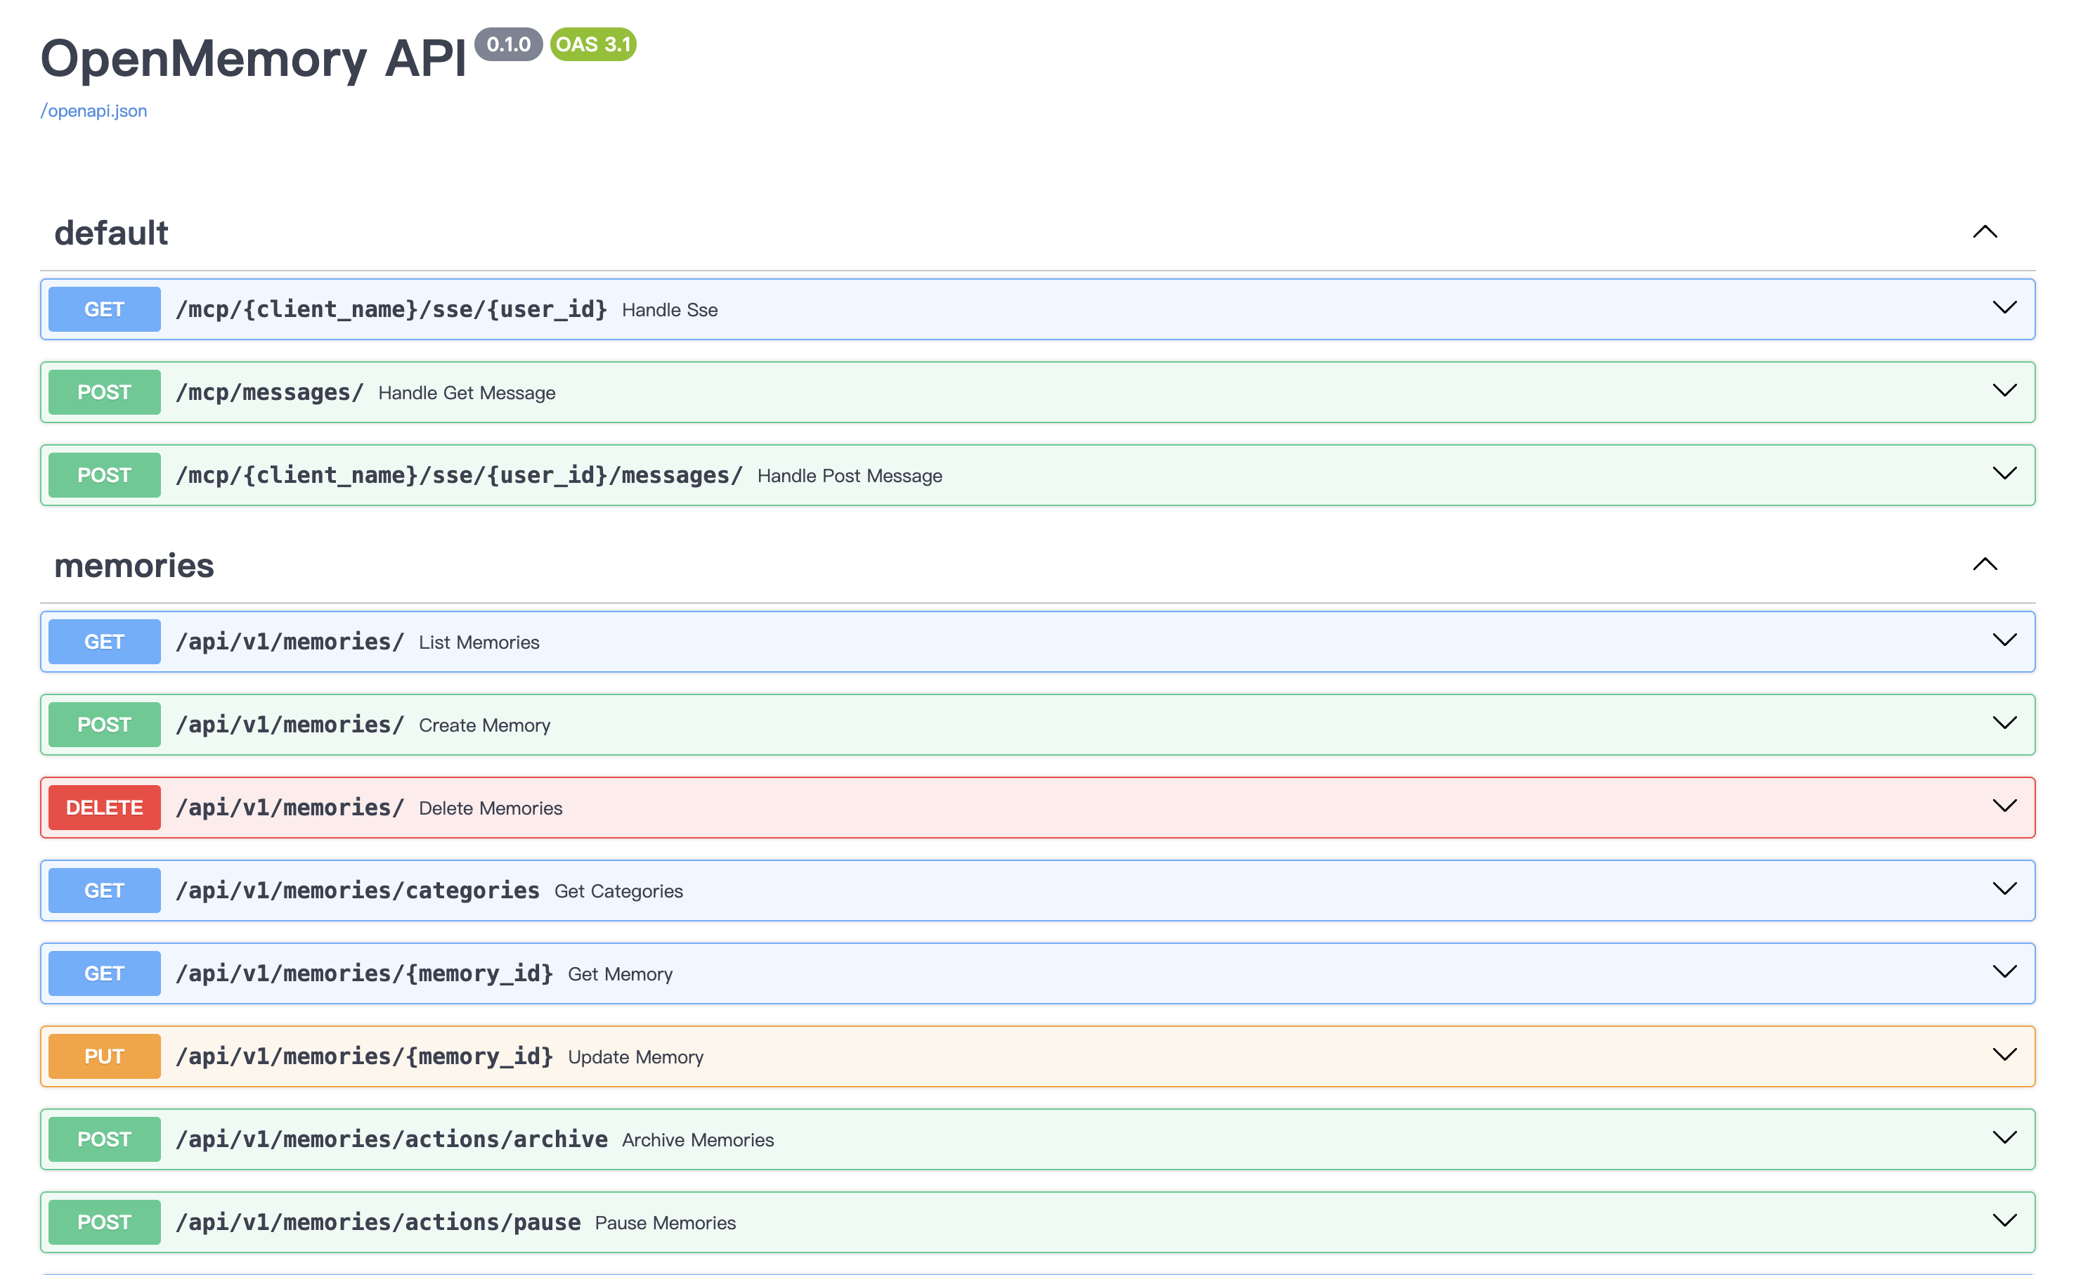This screenshot has height=1275, width=2076.
Task: Click GET badge for Handle Sse
Action: 105,309
